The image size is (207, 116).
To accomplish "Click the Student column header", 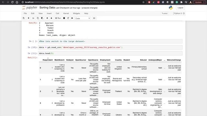I will click(x=126, y=60).
